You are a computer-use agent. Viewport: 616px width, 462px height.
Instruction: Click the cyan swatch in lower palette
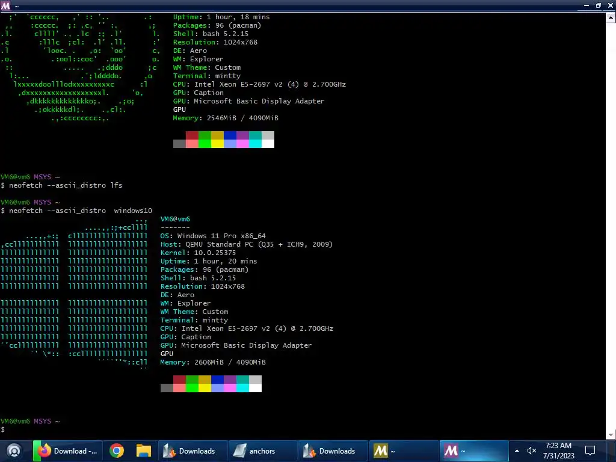pos(242,388)
